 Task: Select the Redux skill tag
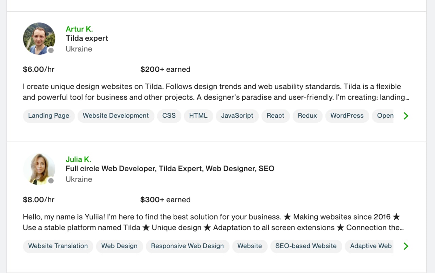(307, 116)
